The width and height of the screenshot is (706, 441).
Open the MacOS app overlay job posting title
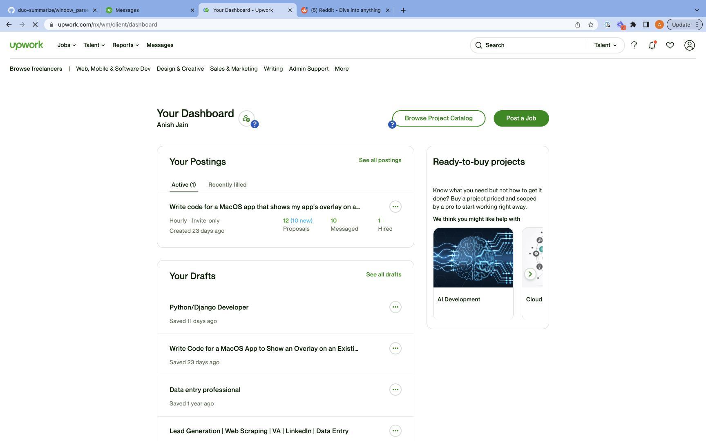coord(264,207)
